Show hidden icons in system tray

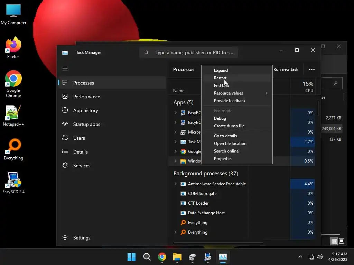pos(300,257)
